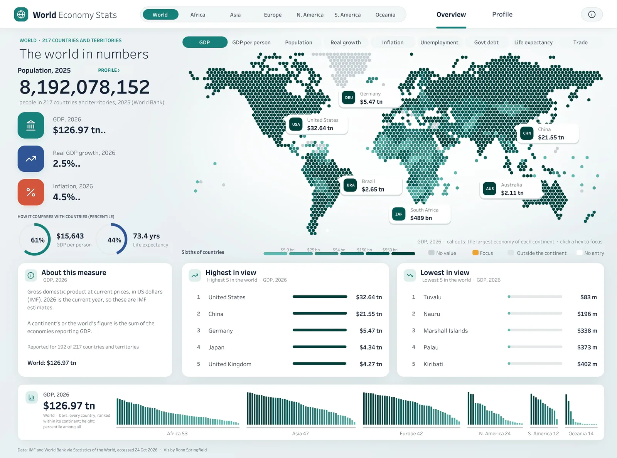Show the Life expectancy measure
617x458 pixels.
(x=533, y=42)
